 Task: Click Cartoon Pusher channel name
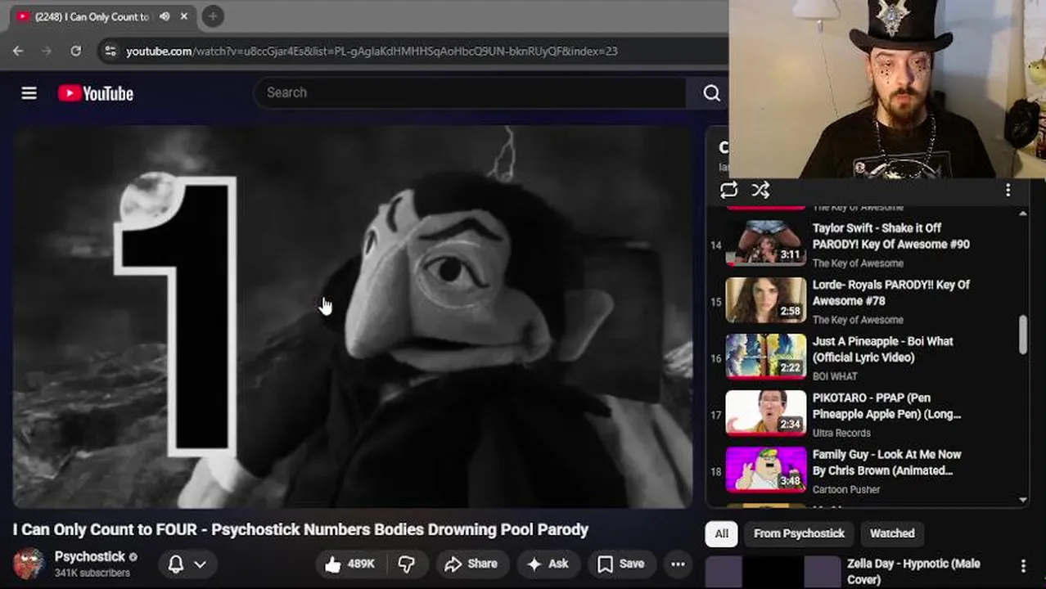846,489
